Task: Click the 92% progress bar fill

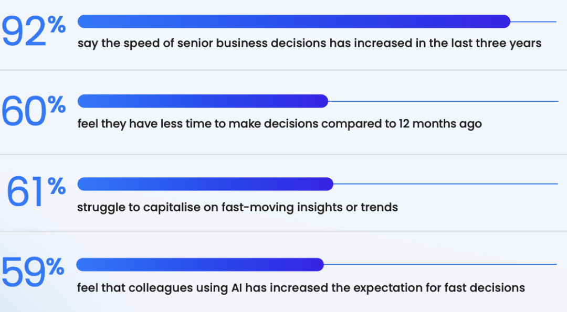Action: (293, 21)
